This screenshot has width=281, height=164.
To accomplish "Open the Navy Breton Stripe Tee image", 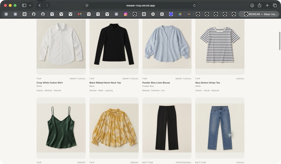I will 220,44.
